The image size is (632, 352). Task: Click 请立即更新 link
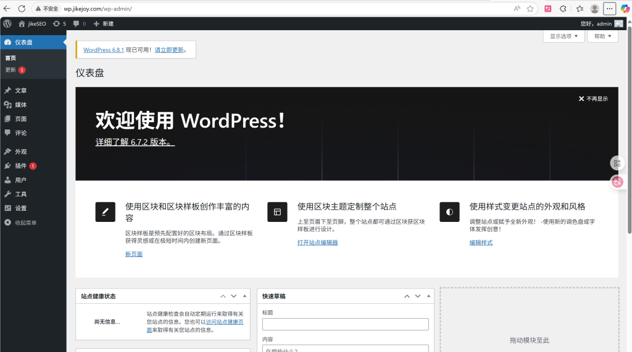[x=169, y=50]
